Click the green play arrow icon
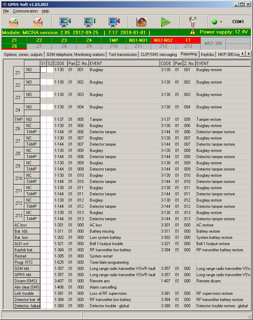This screenshot has height=320, width=253. tap(165, 22)
